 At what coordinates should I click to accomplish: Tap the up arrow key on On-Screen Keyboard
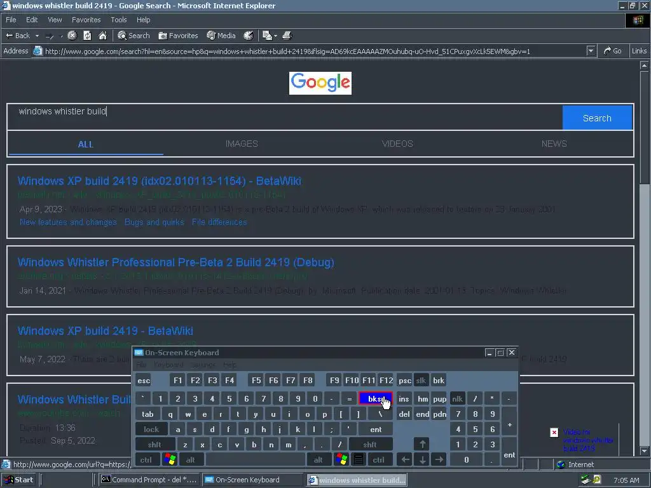(422, 444)
